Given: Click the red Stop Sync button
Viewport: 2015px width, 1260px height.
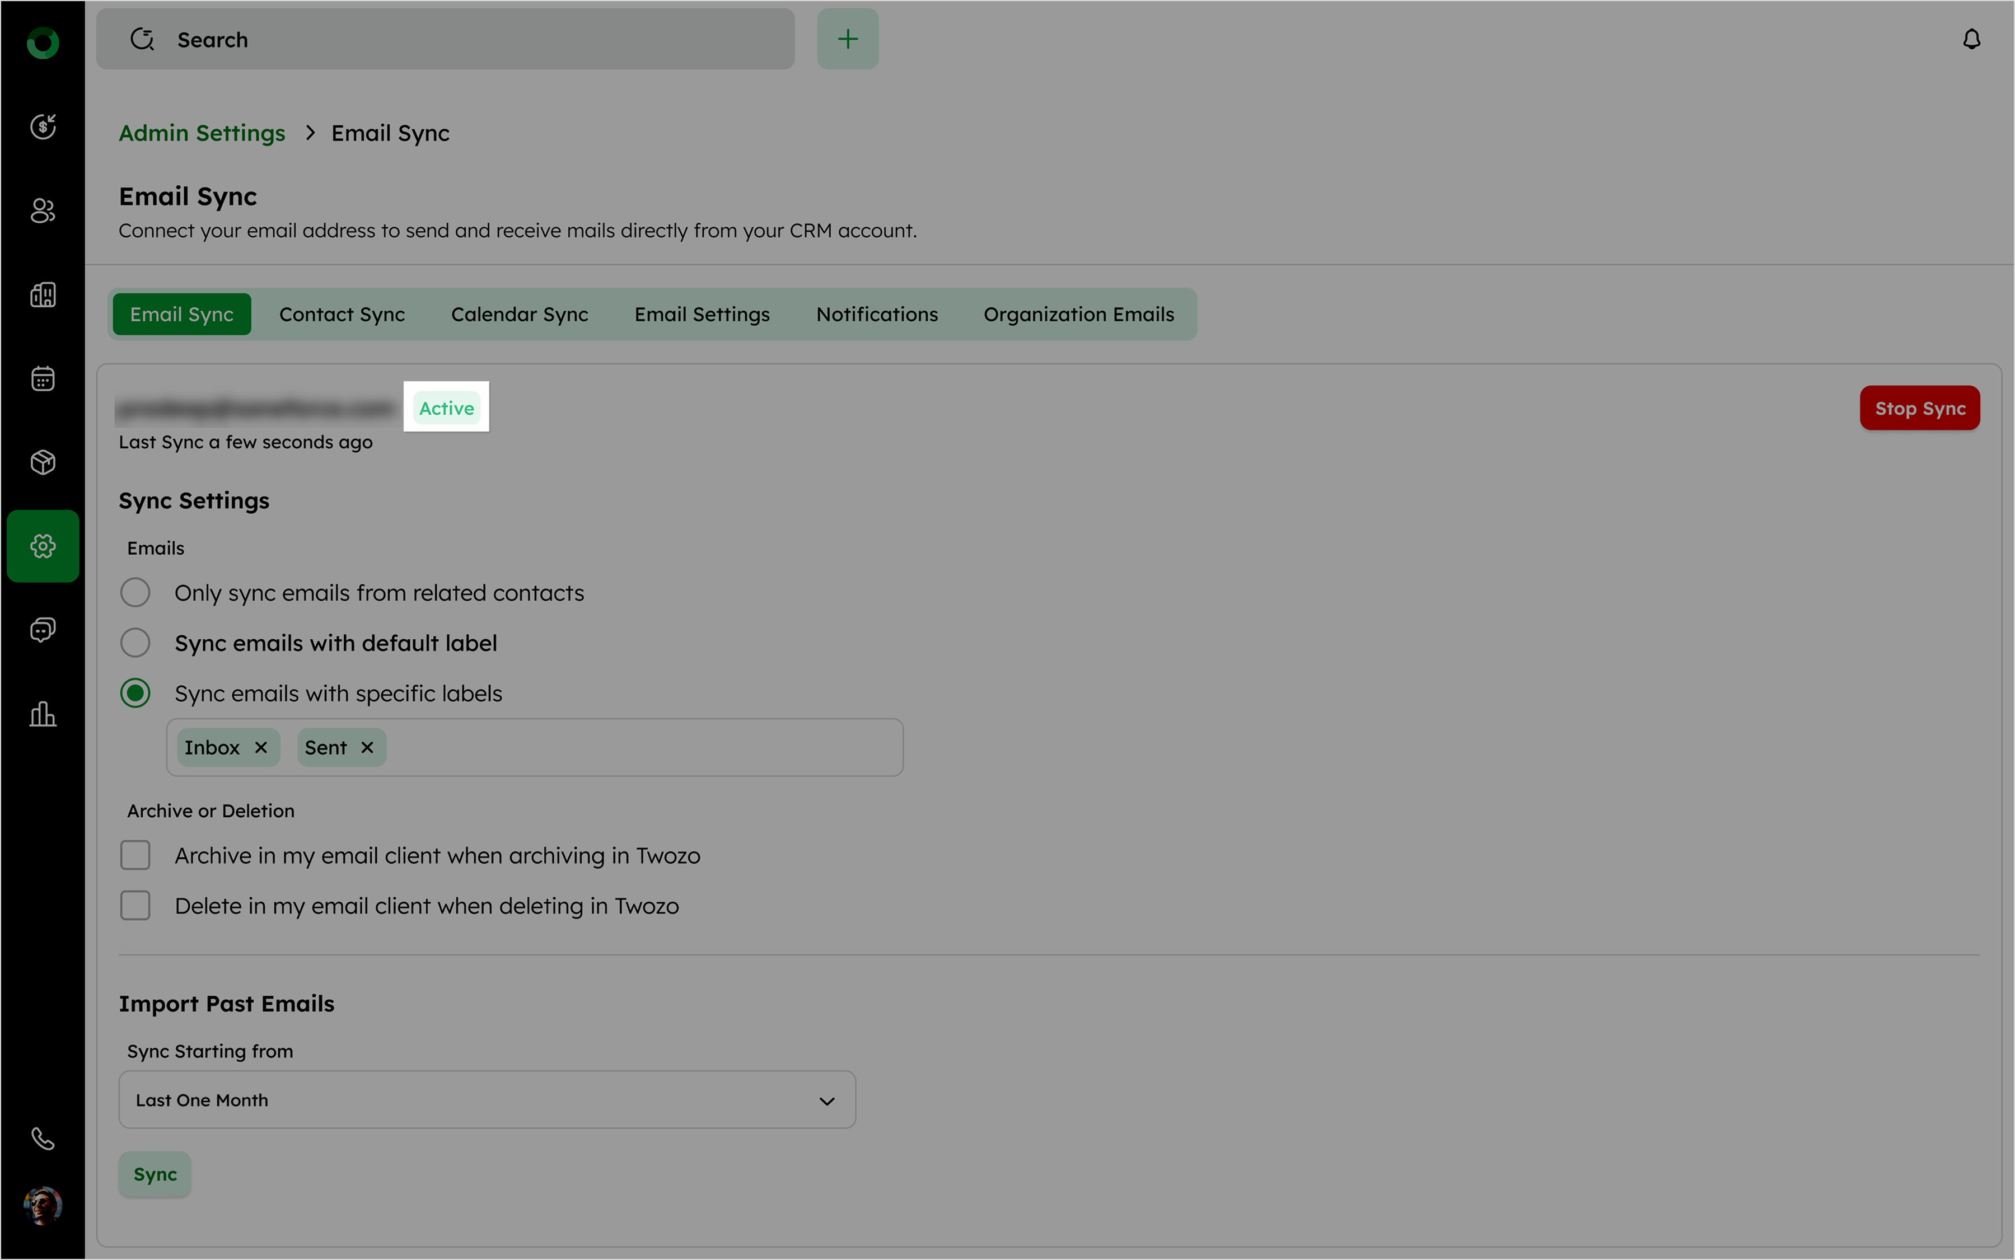Looking at the screenshot, I should (1919, 408).
